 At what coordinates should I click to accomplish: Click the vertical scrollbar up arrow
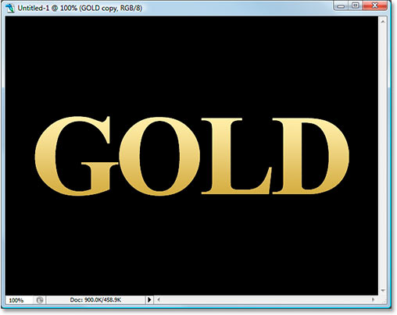383,22
